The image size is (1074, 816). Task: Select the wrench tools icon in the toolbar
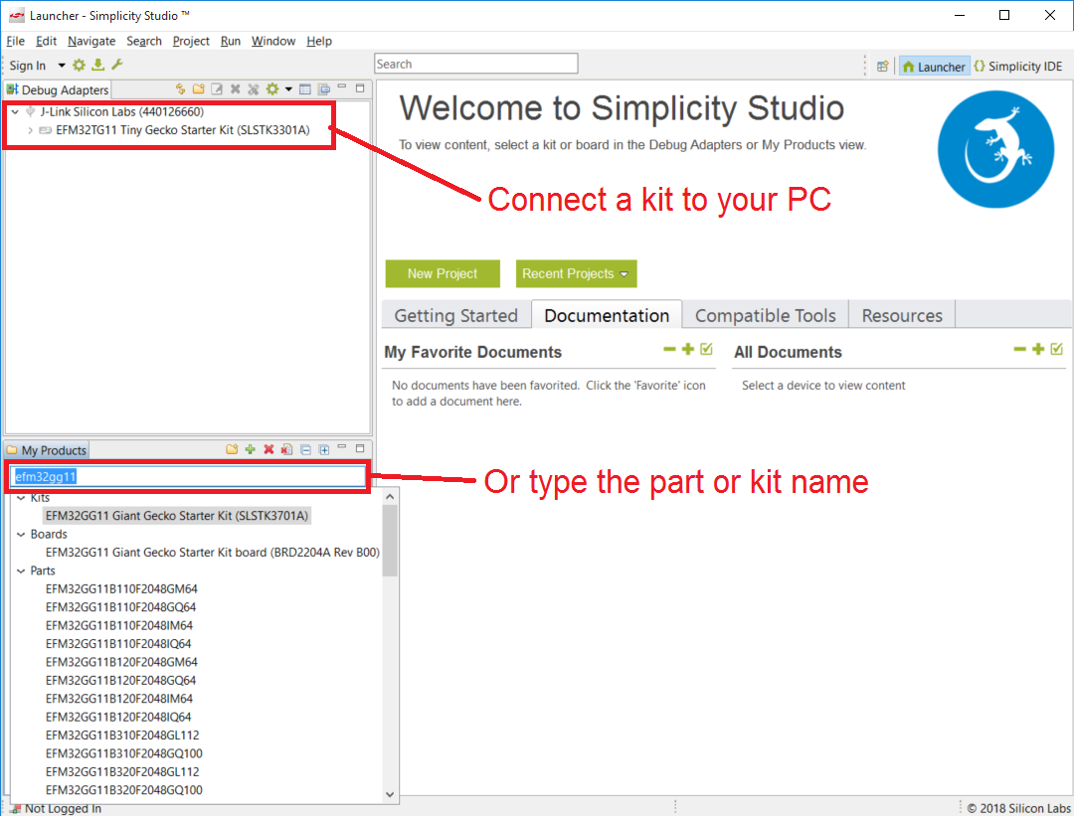coord(117,65)
